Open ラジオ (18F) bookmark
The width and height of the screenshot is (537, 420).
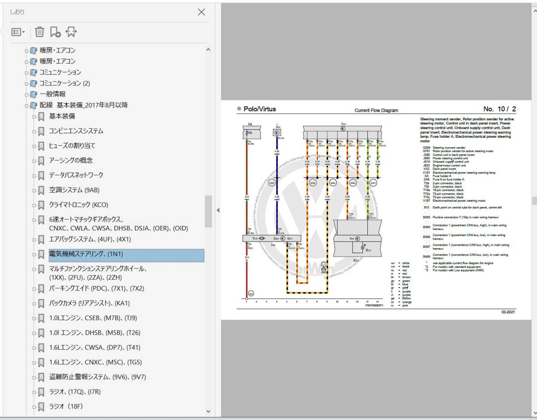click(x=66, y=406)
